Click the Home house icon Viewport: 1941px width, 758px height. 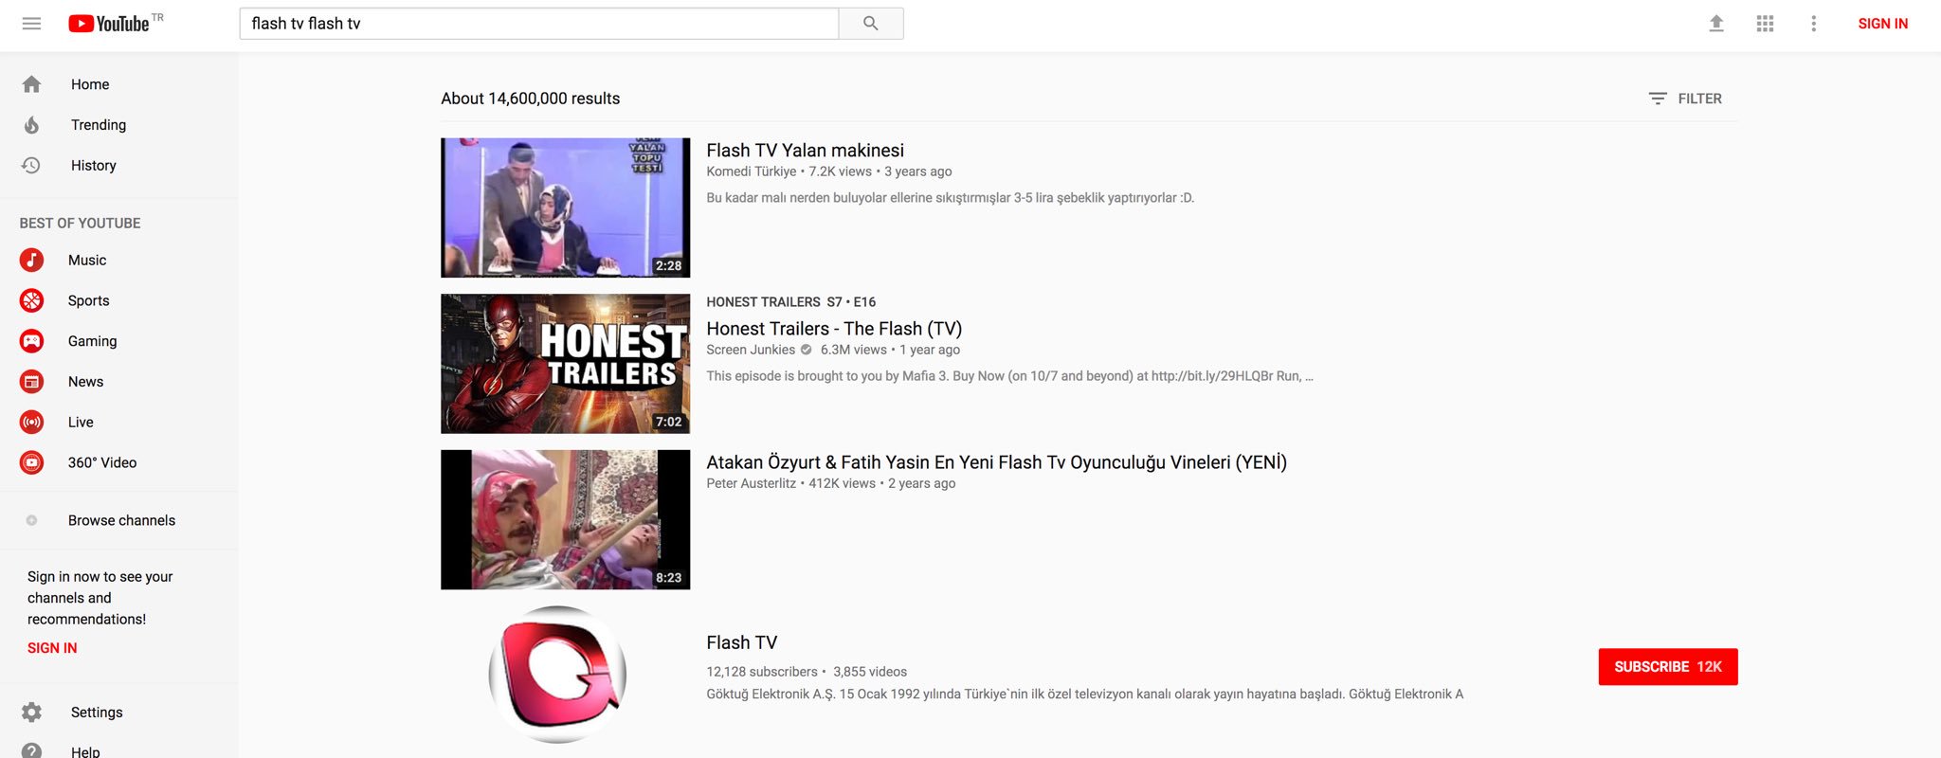tap(31, 84)
